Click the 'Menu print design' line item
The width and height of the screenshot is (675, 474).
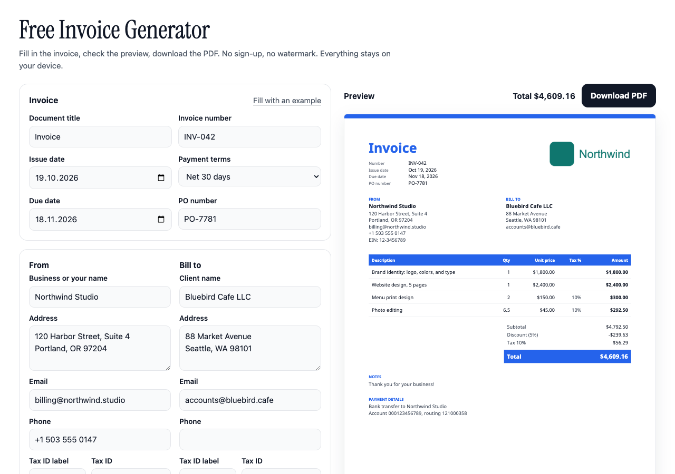click(x=500, y=298)
